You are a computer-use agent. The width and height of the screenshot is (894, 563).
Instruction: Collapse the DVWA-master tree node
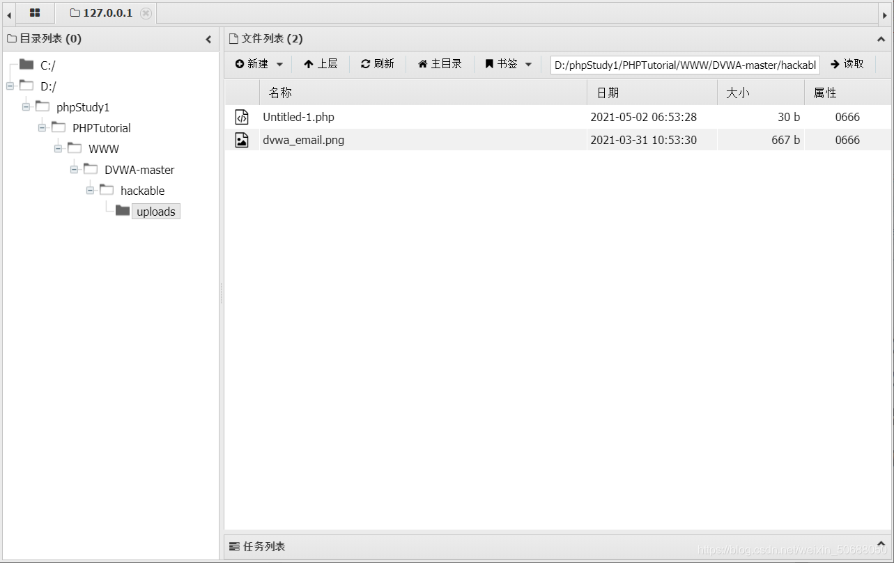pos(74,170)
